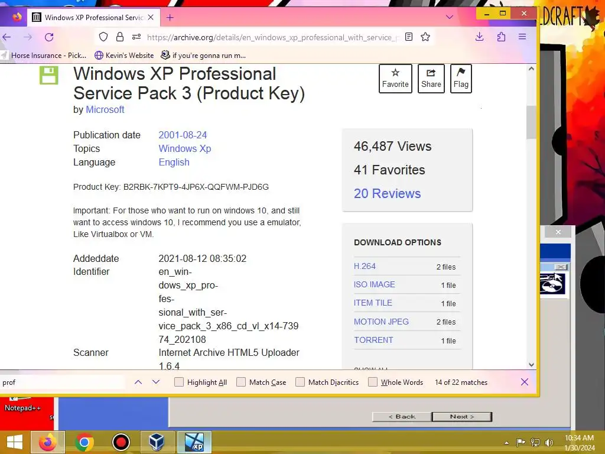Click the Firefox back arrow
The image size is (605, 454).
click(6, 37)
